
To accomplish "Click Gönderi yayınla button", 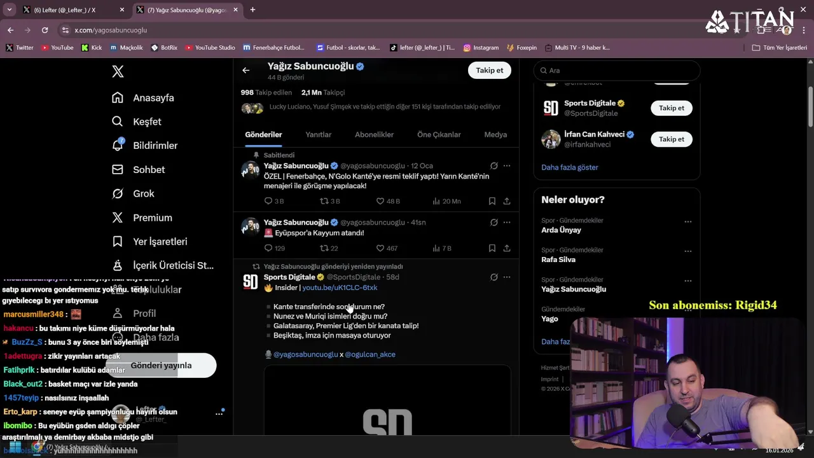I will 162,366.
